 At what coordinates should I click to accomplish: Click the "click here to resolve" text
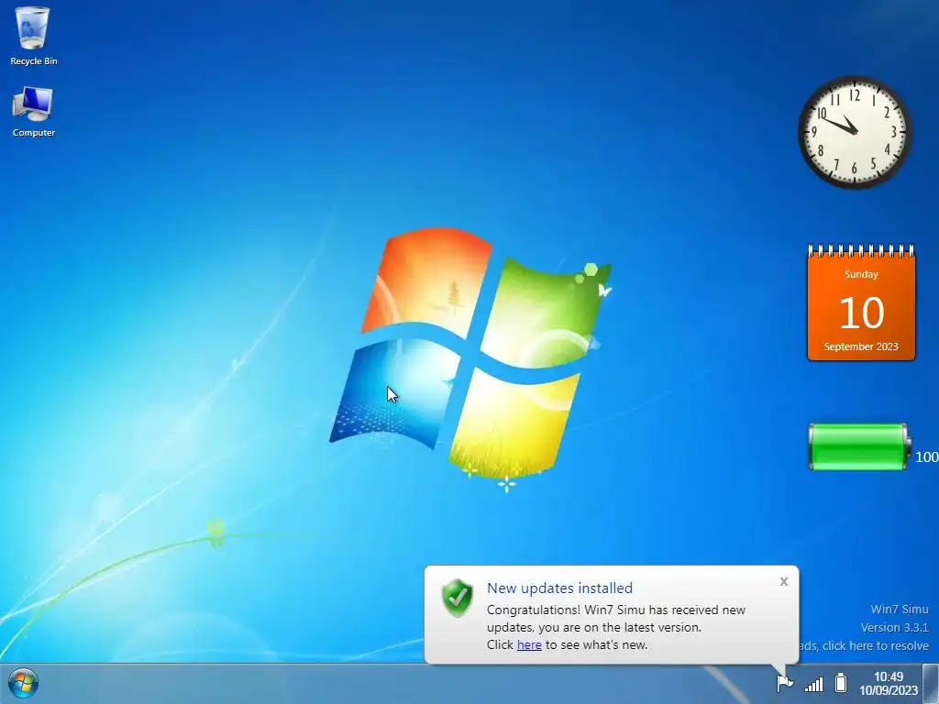[876, 646]
